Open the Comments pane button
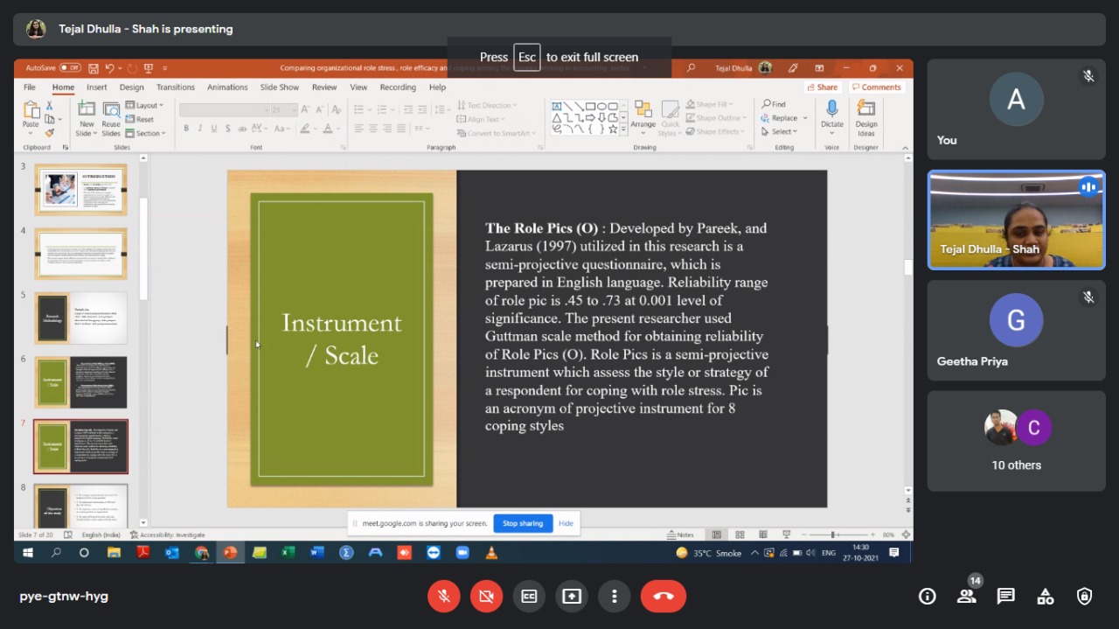 coord(876,87)
